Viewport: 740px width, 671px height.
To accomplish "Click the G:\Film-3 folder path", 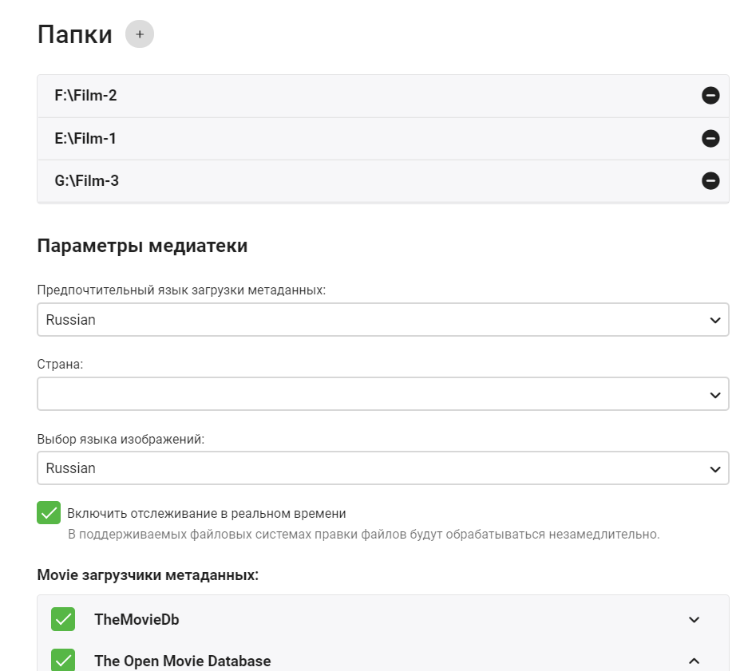I will pos(87,181).
